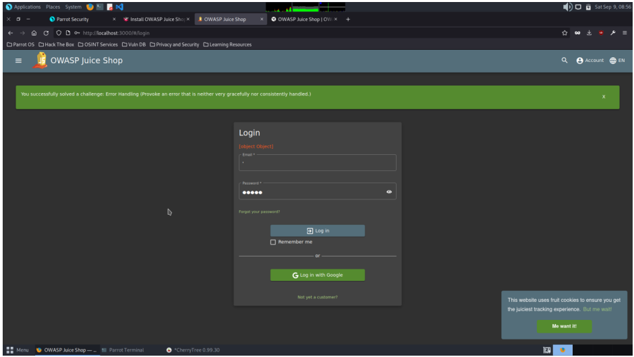Toggle password visibility eye icon
Viewport: 634px width, 357px height.
(389, 192)
